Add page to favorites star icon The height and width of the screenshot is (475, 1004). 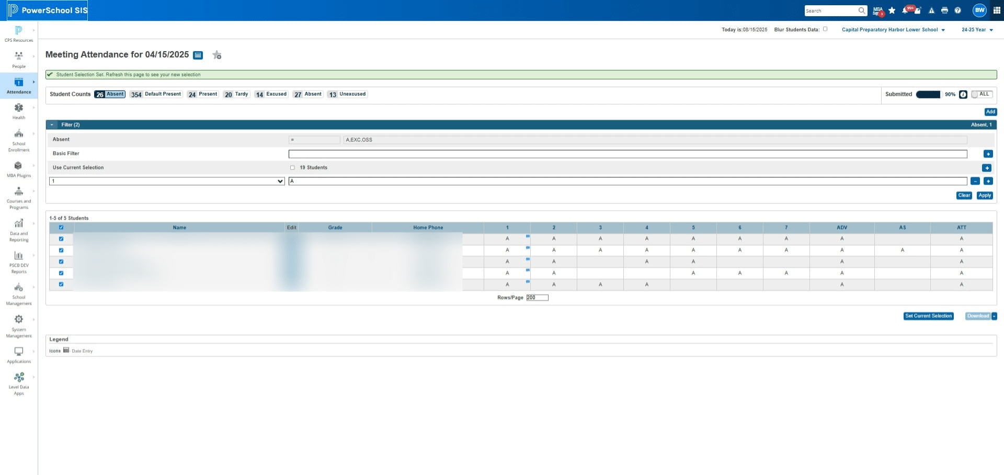point(217,55)
